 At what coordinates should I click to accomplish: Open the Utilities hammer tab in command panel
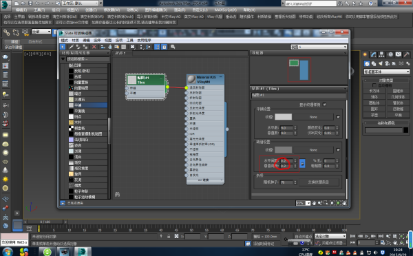(406, 54)
